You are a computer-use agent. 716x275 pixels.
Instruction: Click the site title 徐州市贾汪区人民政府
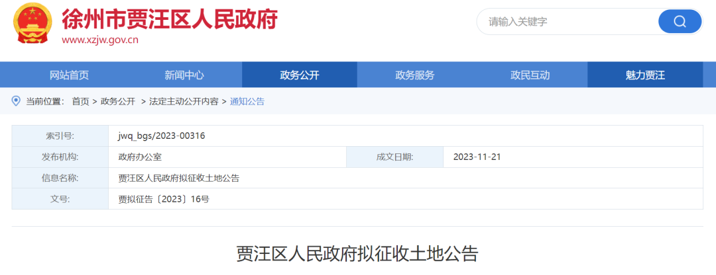pos(170,19)
